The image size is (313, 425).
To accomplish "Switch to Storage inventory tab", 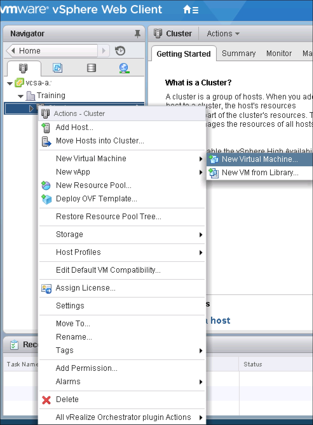I will click(x=92, y=68).
